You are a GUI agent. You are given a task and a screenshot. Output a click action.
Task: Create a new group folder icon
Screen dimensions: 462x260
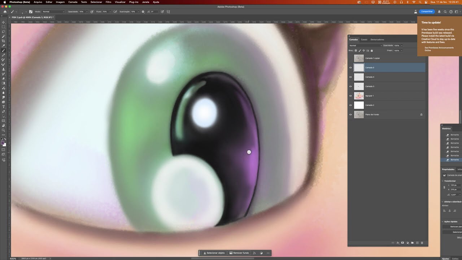(412, 243)
